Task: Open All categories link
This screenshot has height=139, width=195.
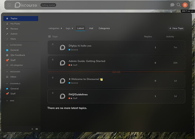Action: (17, 65)
